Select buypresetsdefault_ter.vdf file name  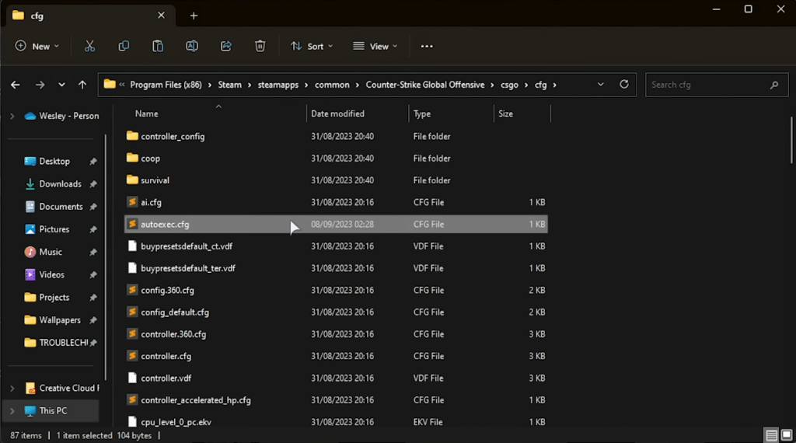188,268
